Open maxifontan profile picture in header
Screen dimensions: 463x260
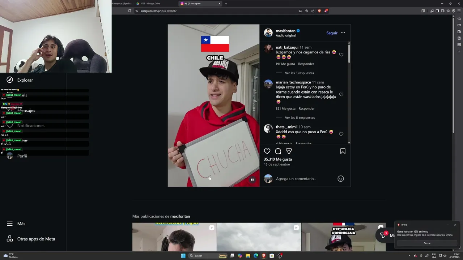[268, 33]
